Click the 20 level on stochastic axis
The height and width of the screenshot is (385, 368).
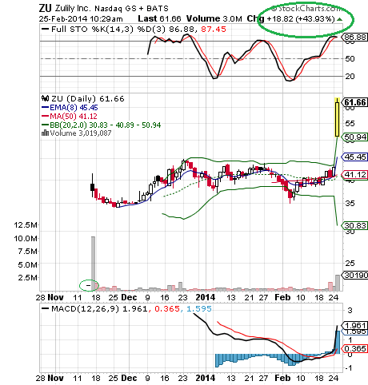350,77
